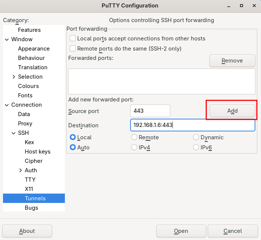The image size is (261, 240).
Task: Focus the Source port field
Action: tap(150, 111)
